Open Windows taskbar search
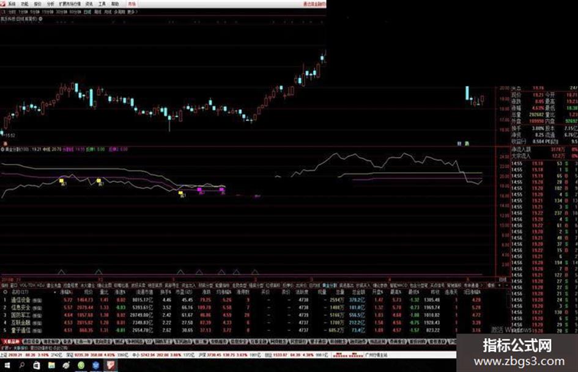The height and width of the screenshot is (372, 578). coord(22,365)
